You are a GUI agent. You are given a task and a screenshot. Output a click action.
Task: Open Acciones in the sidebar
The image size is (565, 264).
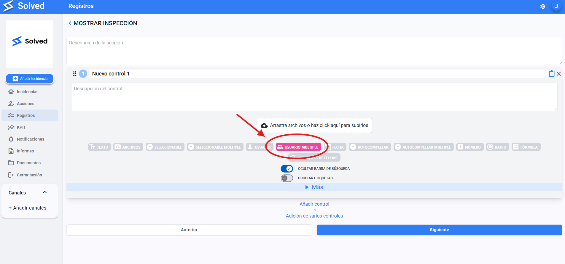(x=30, y=104)
